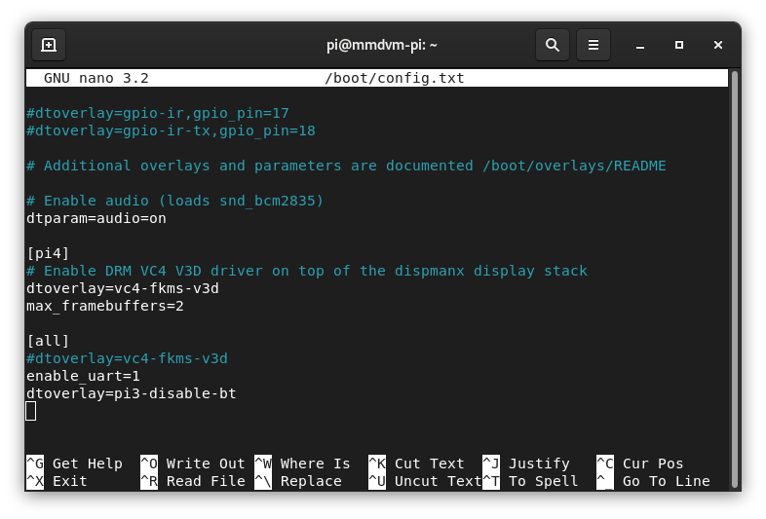Click the dtoverlay=pi3-disable-bt line
This screenshot has height=519, width=766.
[132, 393]
